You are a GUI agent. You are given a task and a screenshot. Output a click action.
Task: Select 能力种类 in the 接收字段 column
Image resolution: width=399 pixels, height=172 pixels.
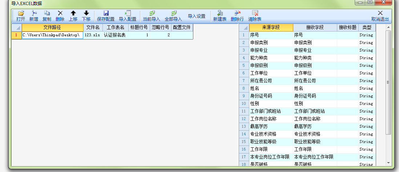point(315,58)
